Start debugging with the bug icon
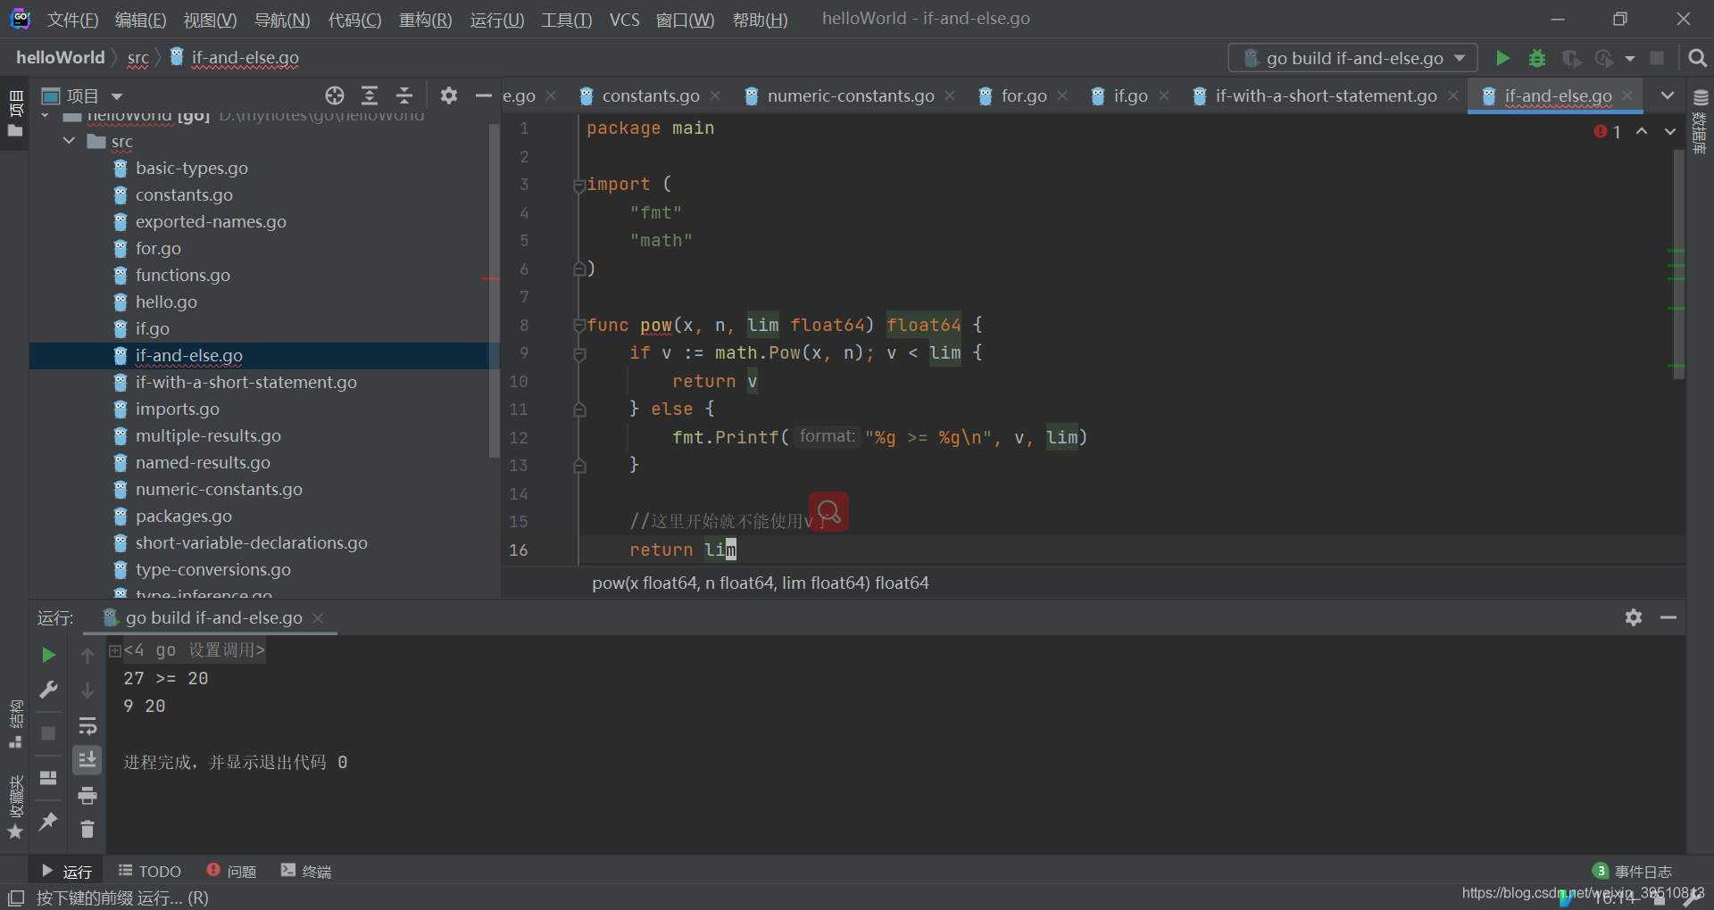The width and height of the screenshot is (1714, 910). pyautogui.click(x=1536, y=58)
